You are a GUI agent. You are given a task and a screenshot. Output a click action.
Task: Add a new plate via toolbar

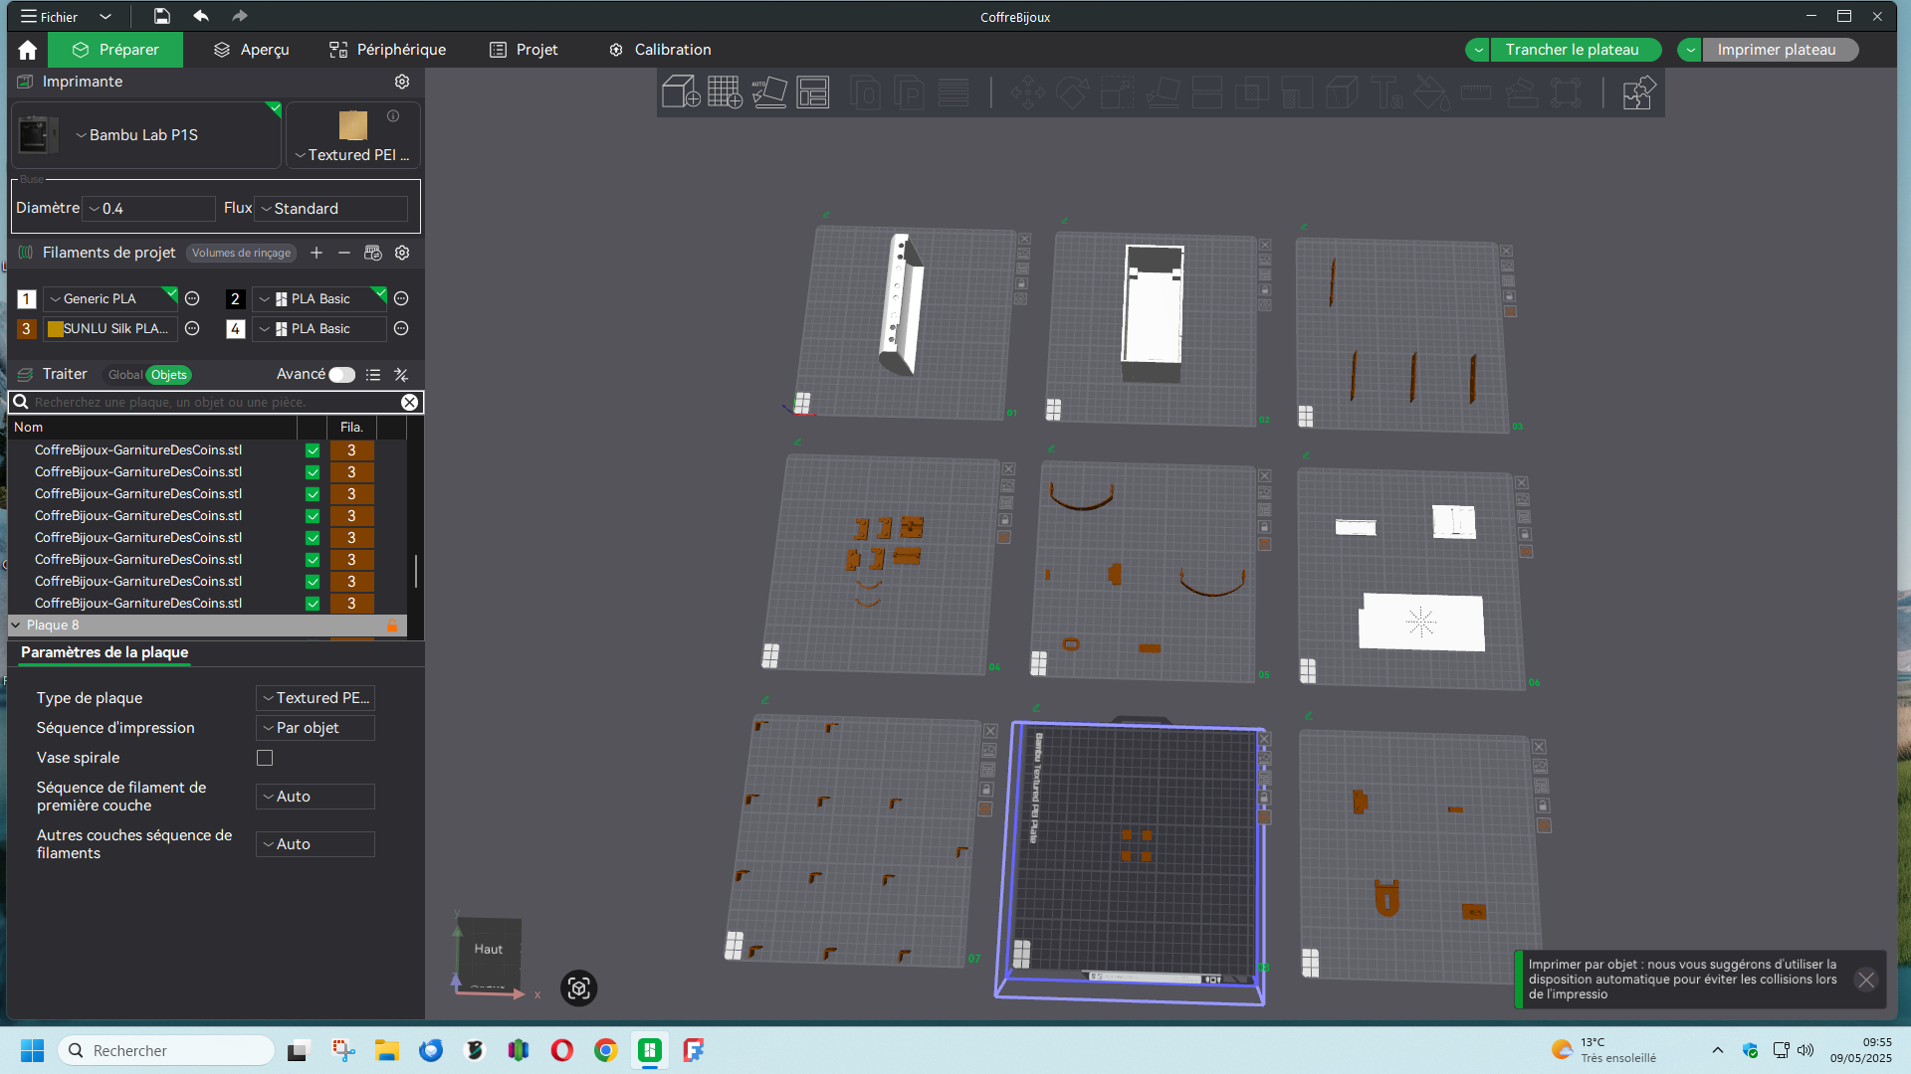(725, 92)
